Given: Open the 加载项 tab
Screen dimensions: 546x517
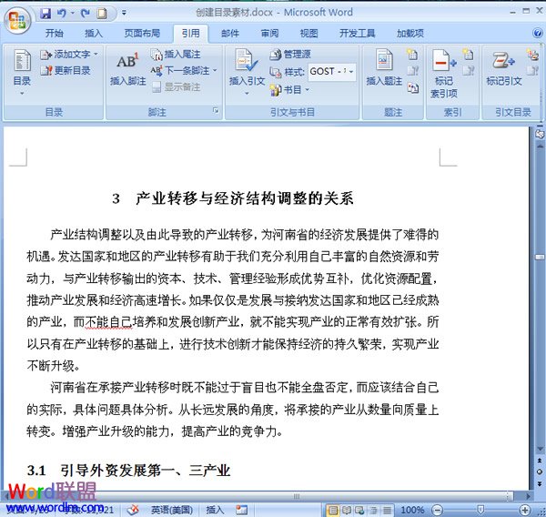Looking at the screenshot, I should (x=410, y=33).
